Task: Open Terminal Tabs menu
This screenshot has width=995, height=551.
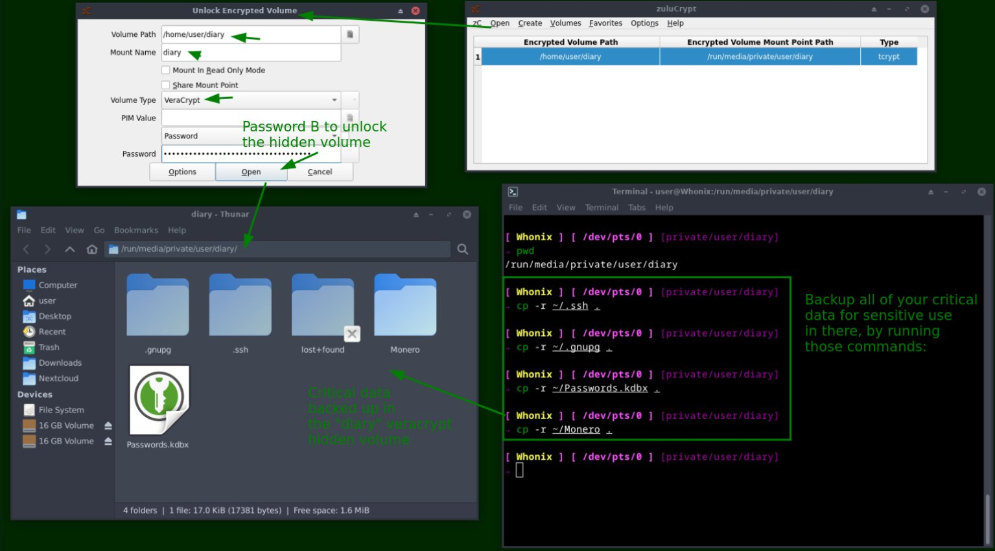Action: coord(637,208)
